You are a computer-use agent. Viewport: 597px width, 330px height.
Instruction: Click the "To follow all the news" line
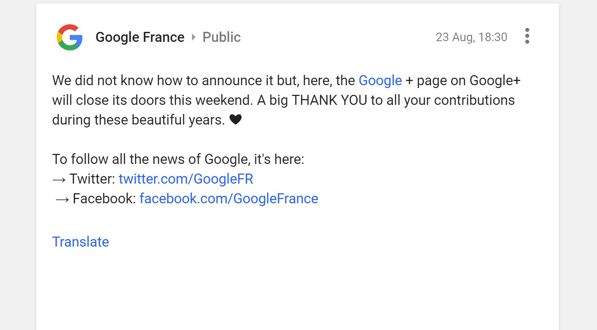point(178,159)
